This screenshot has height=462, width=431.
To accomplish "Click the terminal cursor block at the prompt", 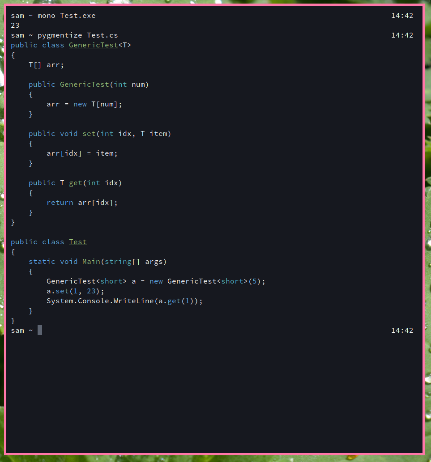I will click(x=40, y=331).
